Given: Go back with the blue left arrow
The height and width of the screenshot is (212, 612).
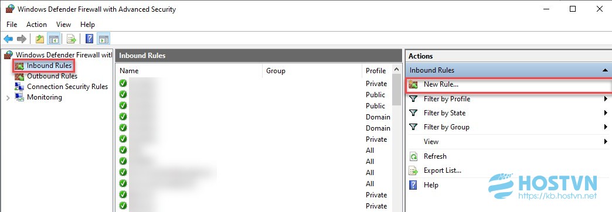Looking at the screenshot, I should (8, 39).
